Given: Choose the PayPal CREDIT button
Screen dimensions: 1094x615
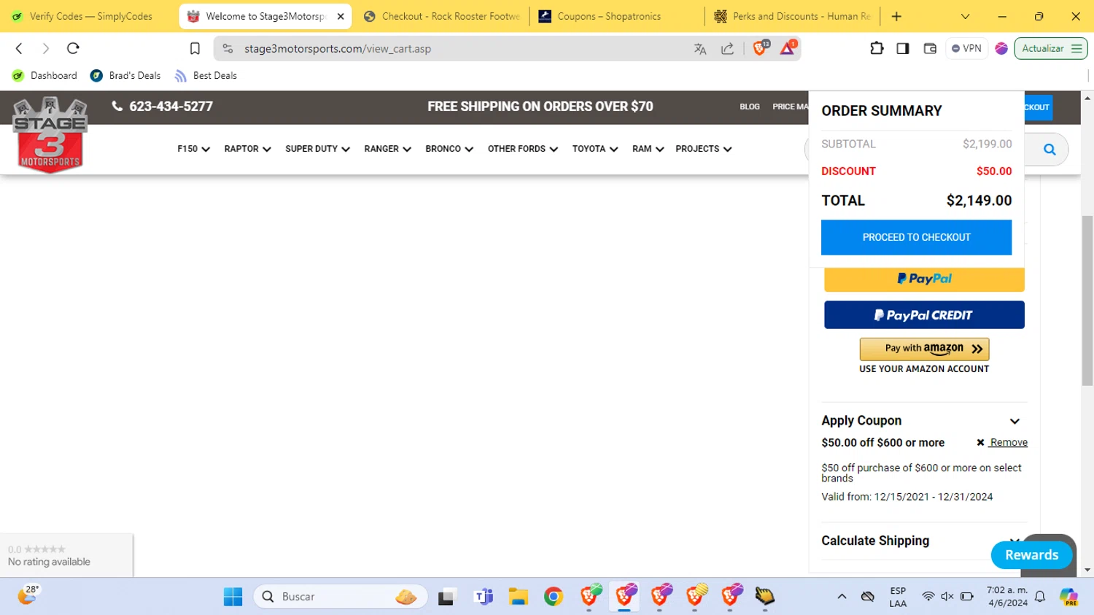Looking at the screenshot, I should 924,315.
